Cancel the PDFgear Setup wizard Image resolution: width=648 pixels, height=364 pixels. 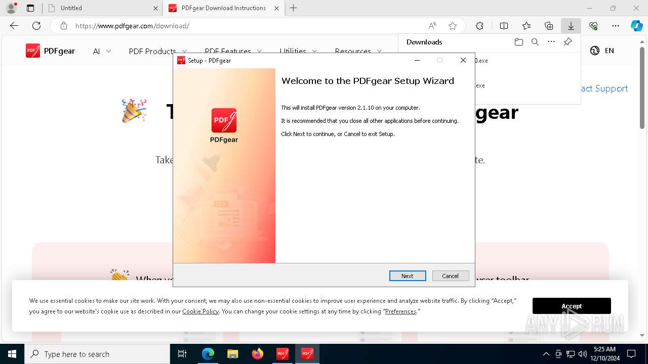click(x=451, y=276)
